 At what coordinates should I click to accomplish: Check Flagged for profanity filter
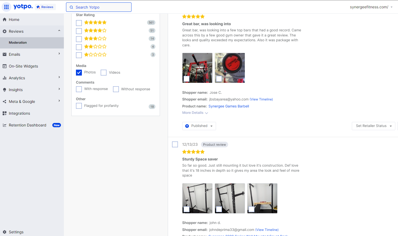(x=79, y=106)
